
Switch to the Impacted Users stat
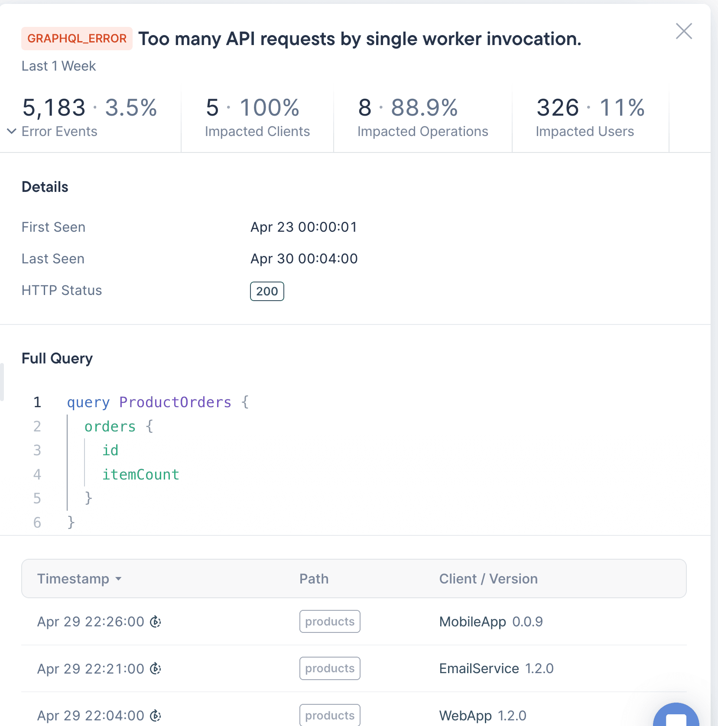click(589, 118)
